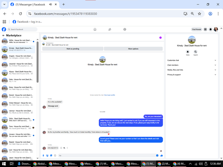Expand the Customize chat section
Image resolution: width=223 pixels, height=167 pixels.
[x=191, y=60]
